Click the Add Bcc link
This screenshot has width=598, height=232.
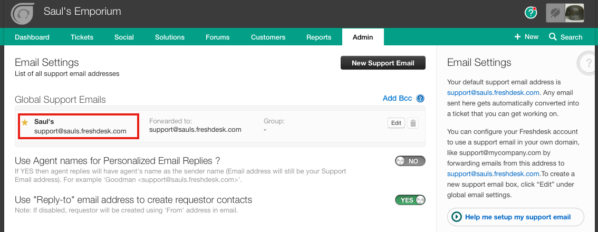click(398, 98)
